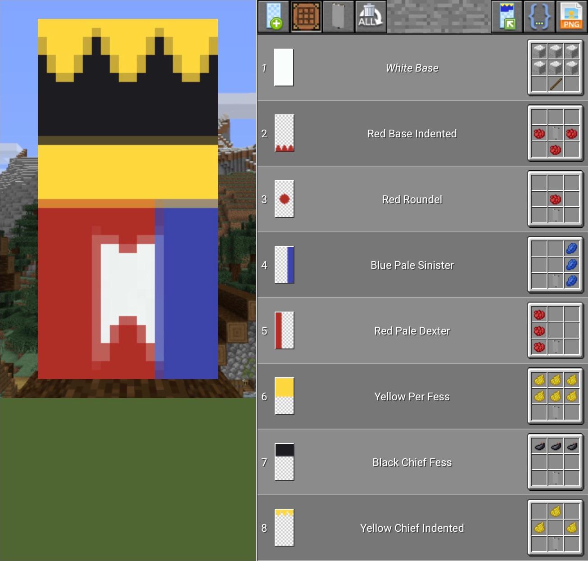Select the Red Base Indented layer
This screenshot has height=561, width=588.
(x=412, y=134)
